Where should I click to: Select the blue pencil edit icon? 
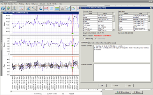28,8
